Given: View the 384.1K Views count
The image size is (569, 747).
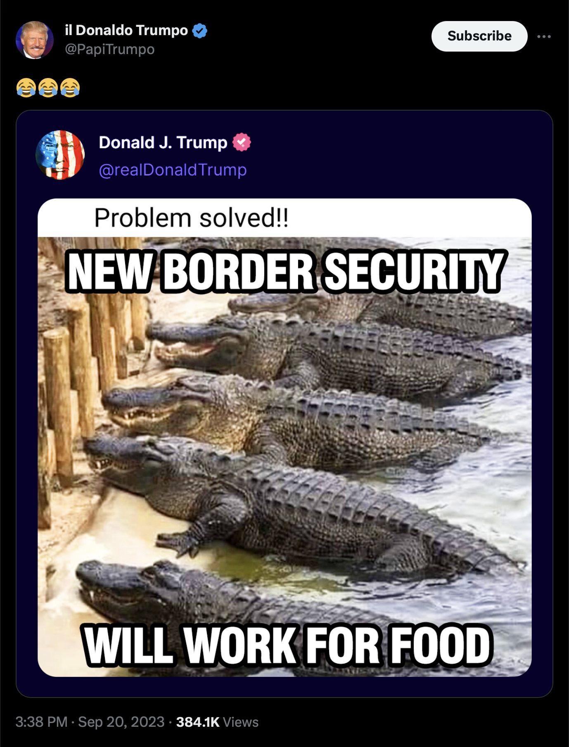Looking at the screenshot, I should coord(217,722).
